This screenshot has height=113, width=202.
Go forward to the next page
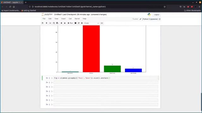coord(6,7)
